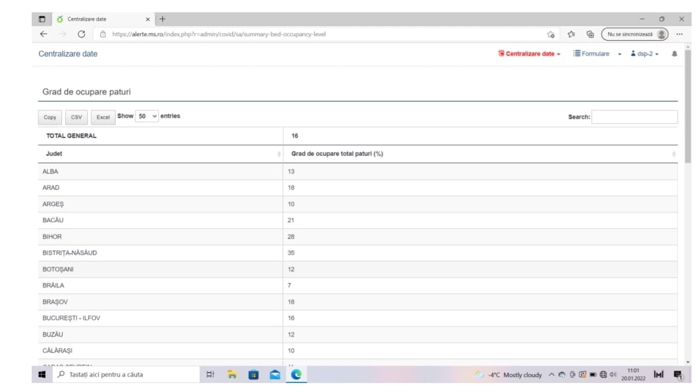Open the Favorites star icon in address bar
698x392 pixels.
coord(571,34)
